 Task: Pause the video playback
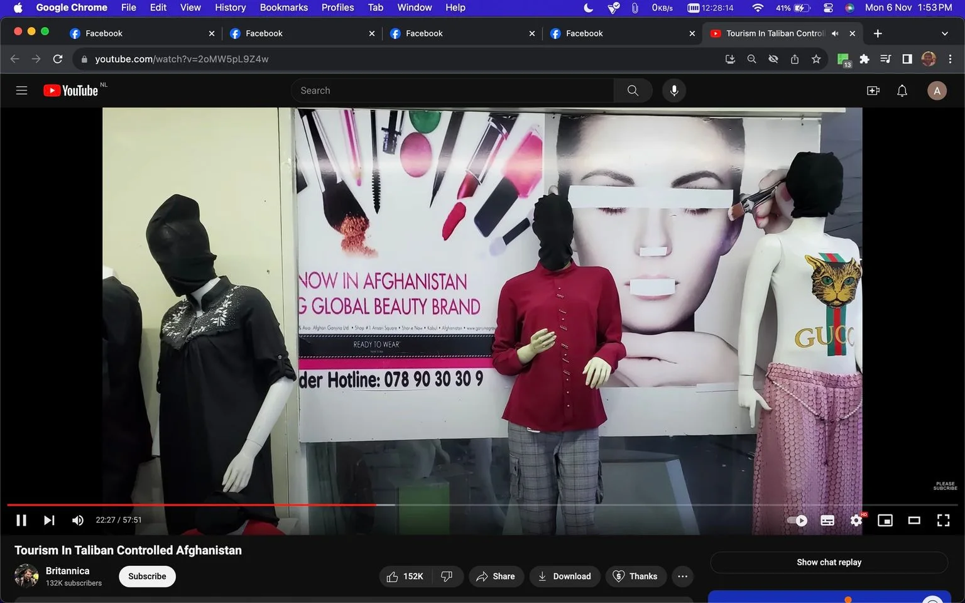tap(21, 520)
